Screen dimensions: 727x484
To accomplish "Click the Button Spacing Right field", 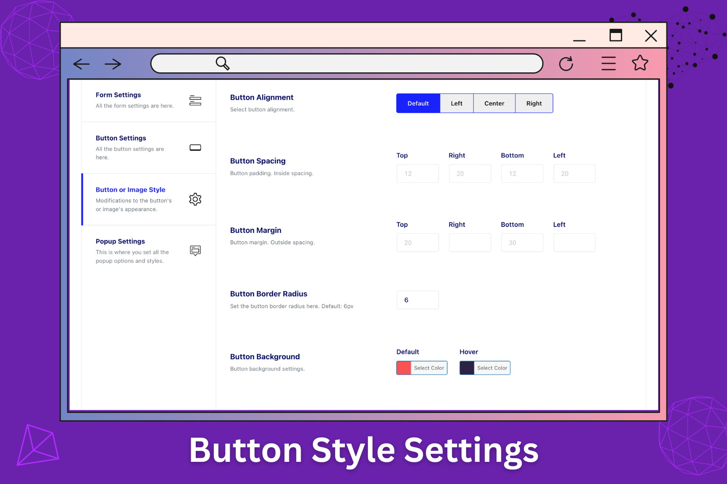I will tap(470, 174).
